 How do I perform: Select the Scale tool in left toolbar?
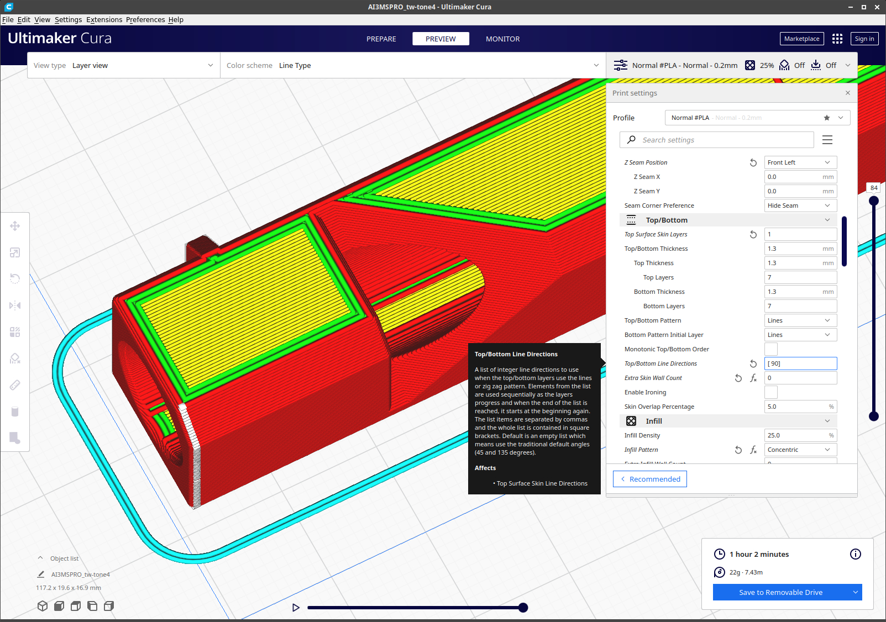pyautogui.click(x=15, y=252)
